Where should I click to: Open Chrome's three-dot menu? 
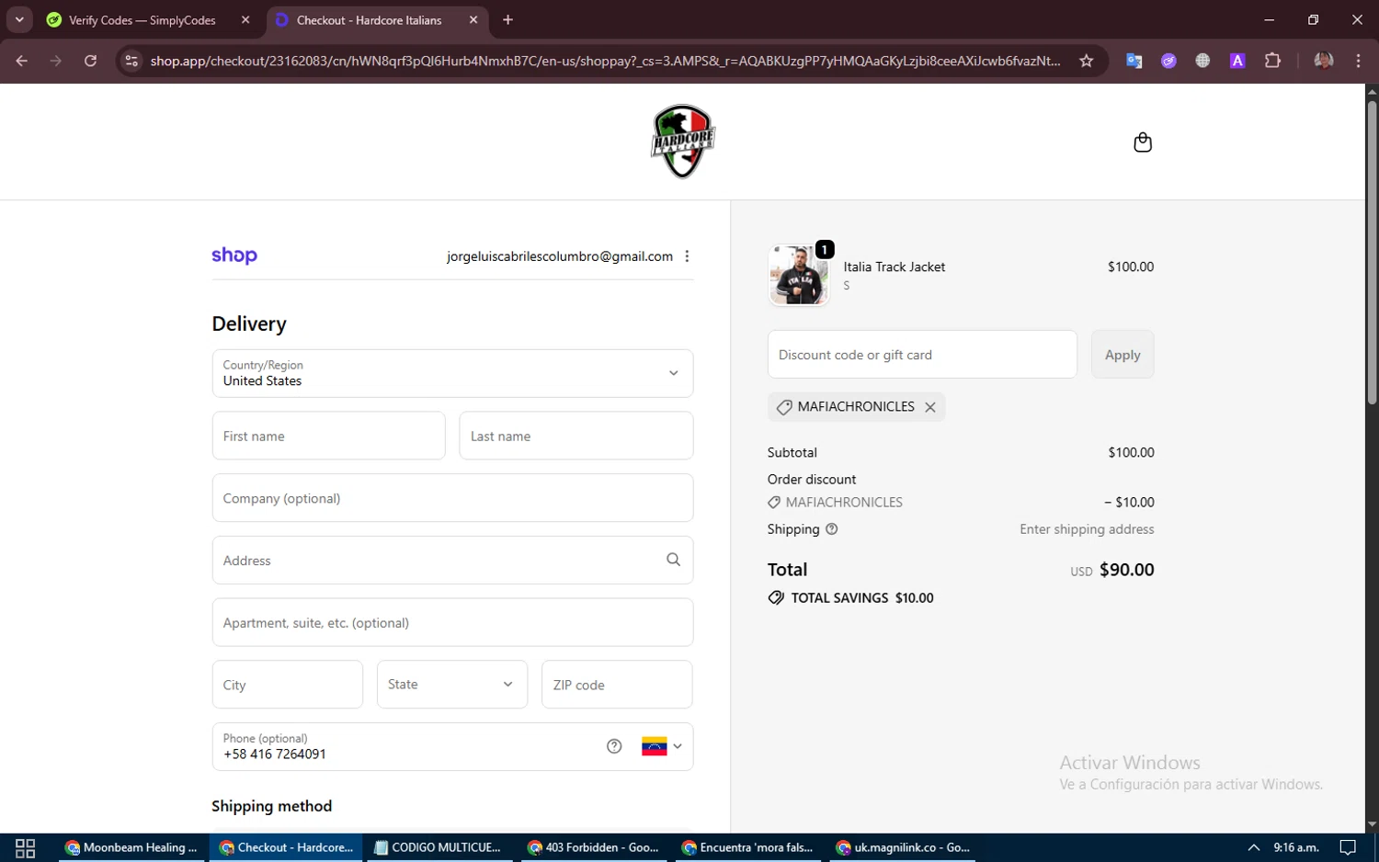pos(1358,61)
